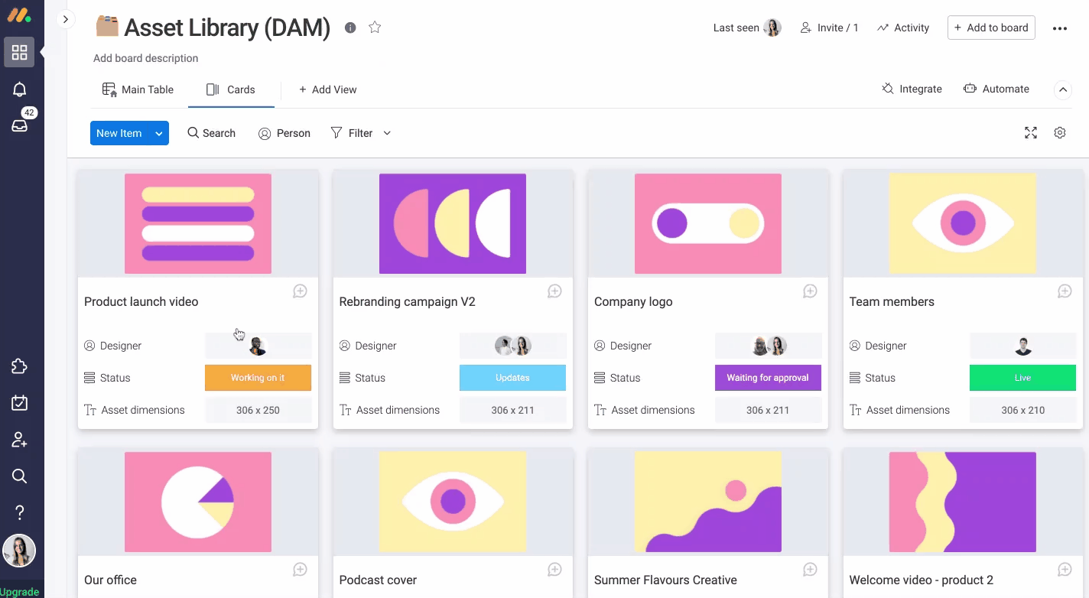
Task: Open the inbox with 42 badge
Action: (x=20, y=125)
